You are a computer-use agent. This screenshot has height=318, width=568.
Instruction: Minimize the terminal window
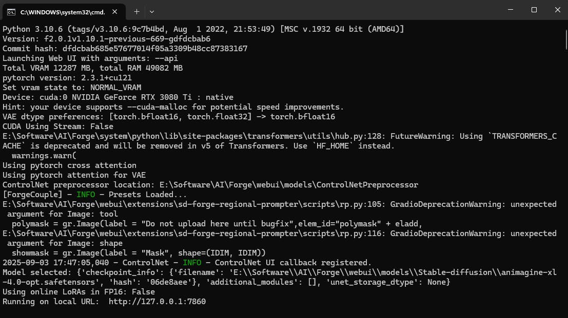point(510,10)
